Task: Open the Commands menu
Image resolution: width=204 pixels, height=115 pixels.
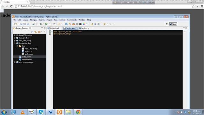Action: pyautogui.click(x=72, y=20)
